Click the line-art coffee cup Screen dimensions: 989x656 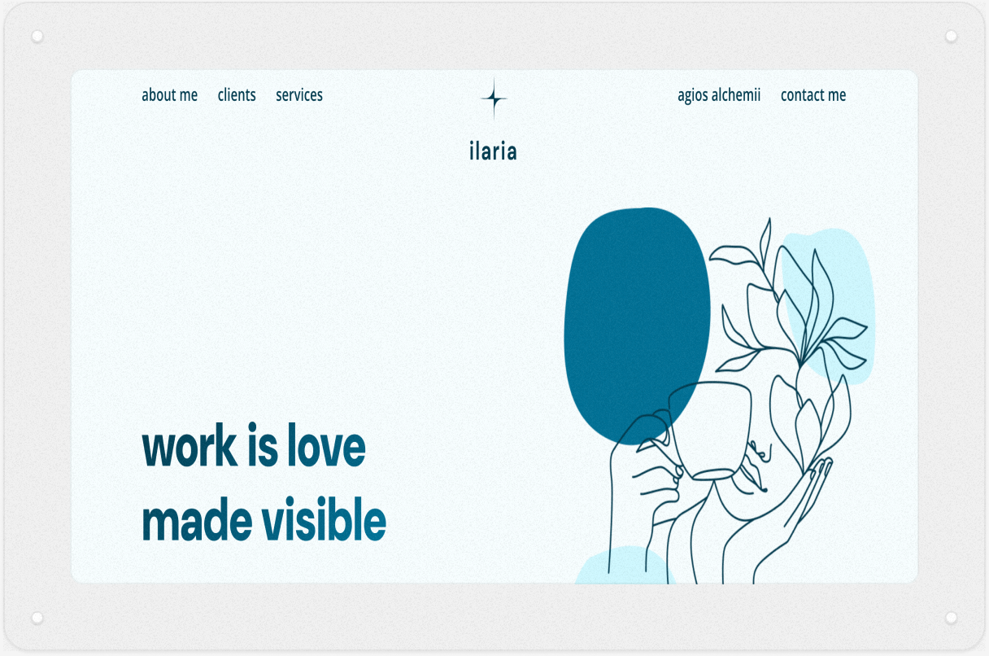(x=712, y=431)
